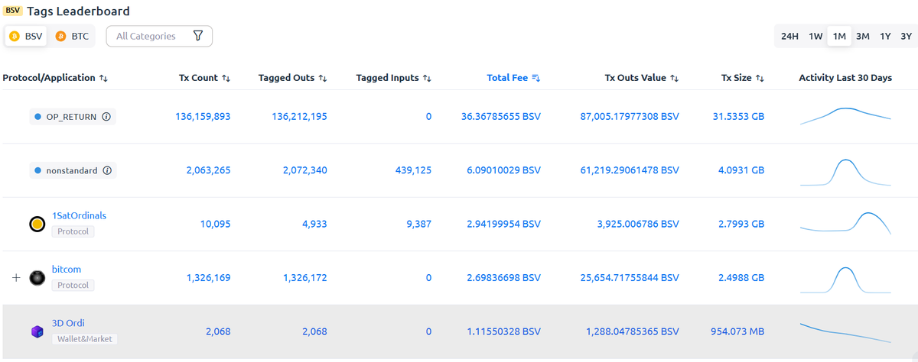This screenshot has height=362, width=918.
Task: Click the bitcom logo icon
Action: pos(37,278)
